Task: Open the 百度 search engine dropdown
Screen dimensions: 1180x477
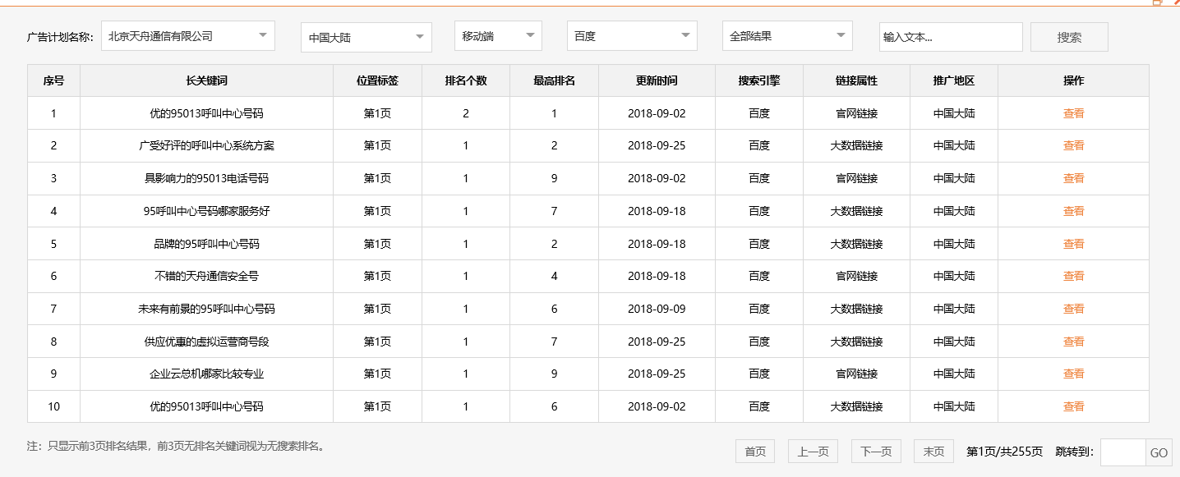Action: (x=631, y=35)
